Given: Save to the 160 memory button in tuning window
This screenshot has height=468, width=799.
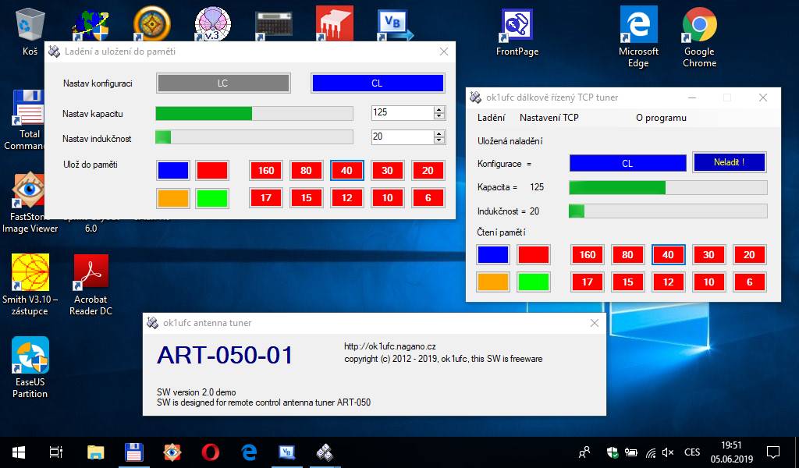Looking at the screenshot, I should 266,171.
